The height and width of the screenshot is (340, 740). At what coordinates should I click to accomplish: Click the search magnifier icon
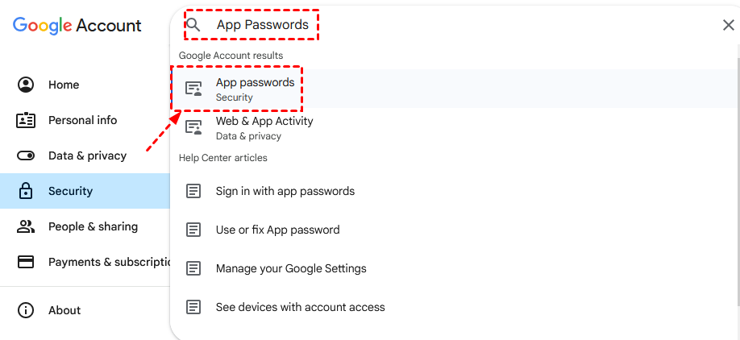193,25
